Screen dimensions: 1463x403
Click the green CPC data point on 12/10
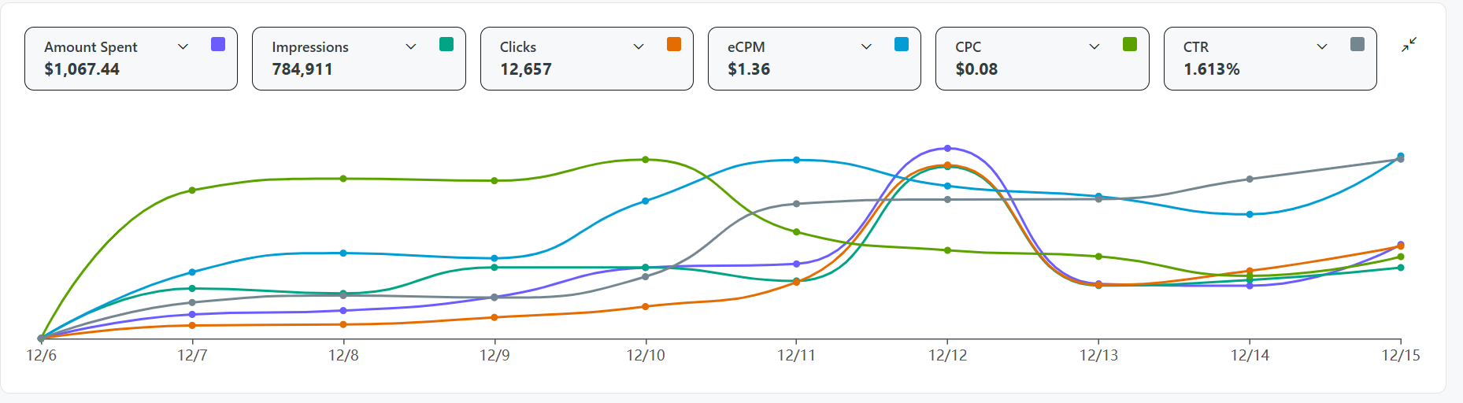646,160
